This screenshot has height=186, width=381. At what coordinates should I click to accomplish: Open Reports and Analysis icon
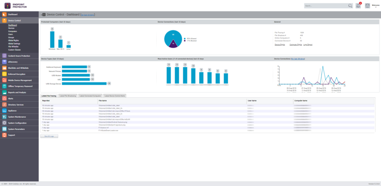point(4,92)
